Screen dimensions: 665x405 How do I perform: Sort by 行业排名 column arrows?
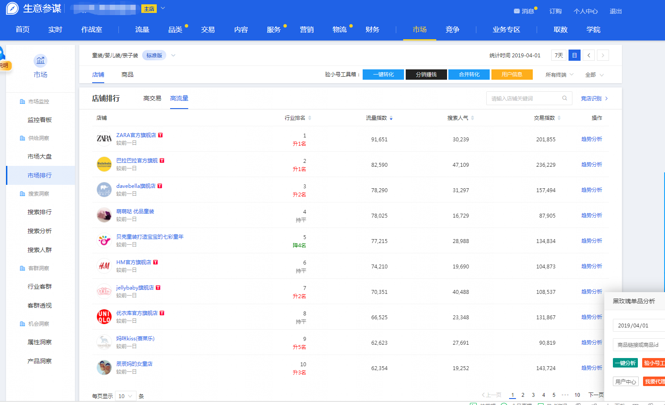point(310,118)
